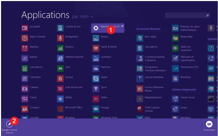Screen dimensions: 218x136
Task: Open the SkyDrive app icon
Action: [x=96, y=68]
